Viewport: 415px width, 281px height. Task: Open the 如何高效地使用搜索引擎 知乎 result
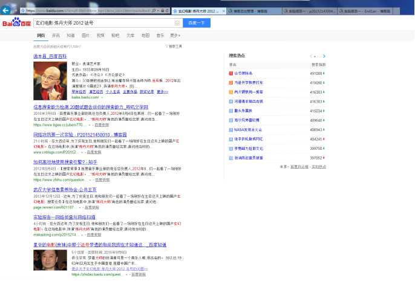click(x=65, y=162)
